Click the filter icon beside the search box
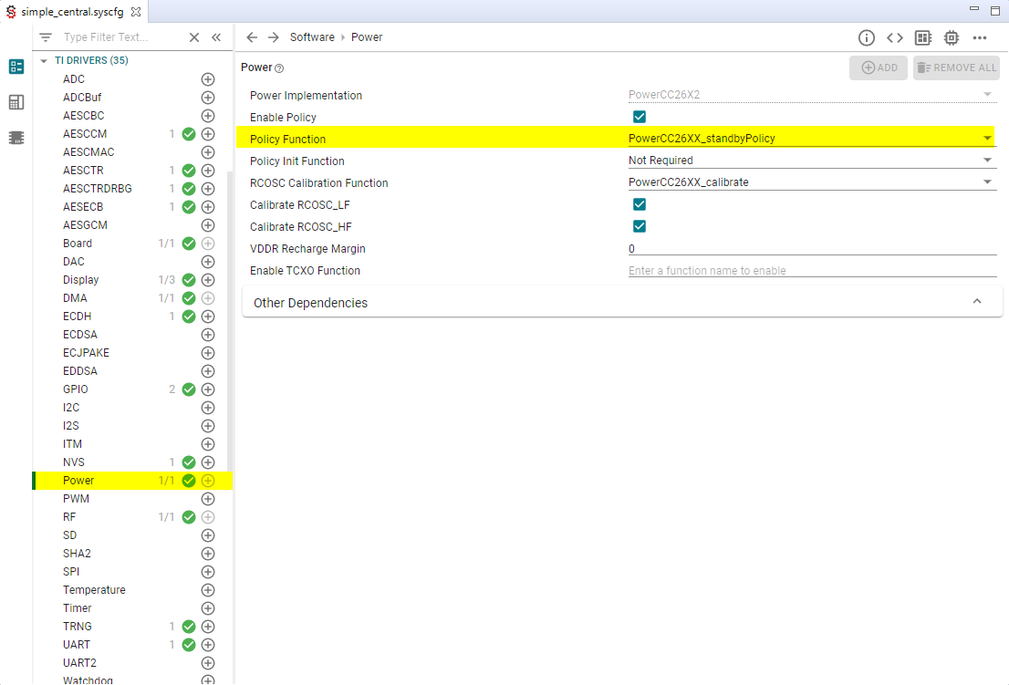 click(x=46, y=37)
